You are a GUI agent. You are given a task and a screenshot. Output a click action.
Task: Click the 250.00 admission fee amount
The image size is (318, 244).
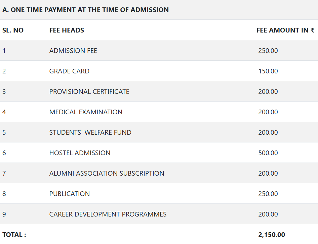coord(268,51)
